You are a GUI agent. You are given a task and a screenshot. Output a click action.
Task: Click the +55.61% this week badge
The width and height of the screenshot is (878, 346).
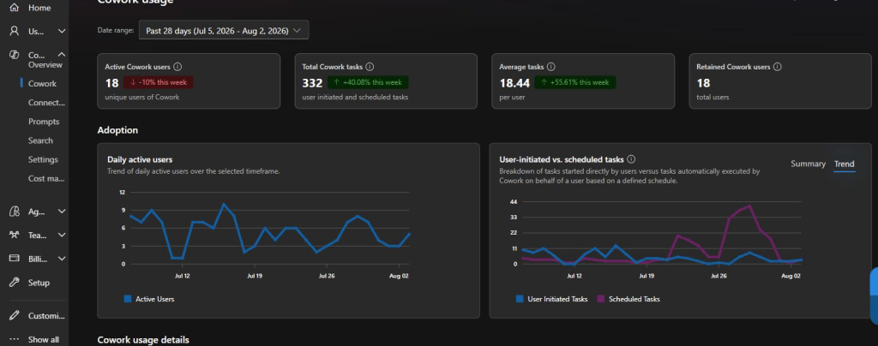(575, 83)
